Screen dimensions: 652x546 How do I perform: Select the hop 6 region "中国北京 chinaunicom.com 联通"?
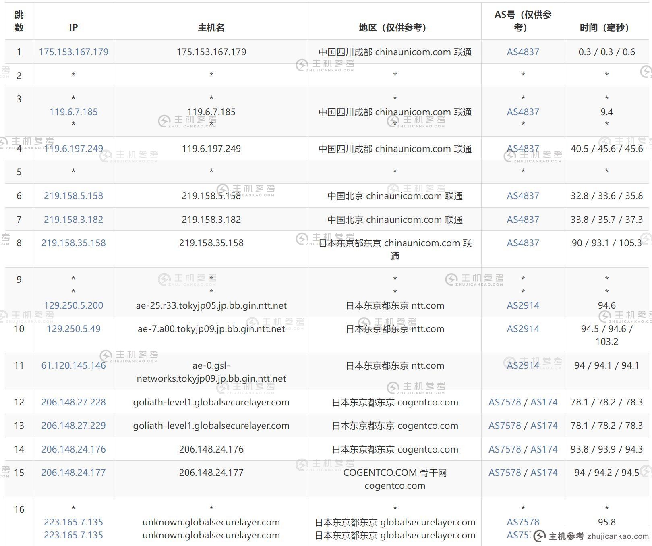(395, 196)
